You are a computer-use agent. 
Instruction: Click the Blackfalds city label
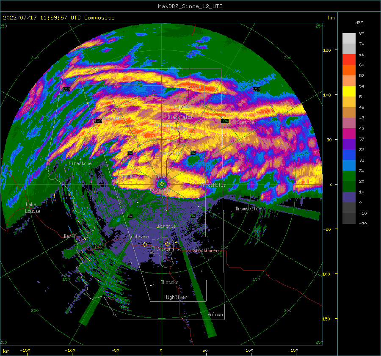coord(180,117)
